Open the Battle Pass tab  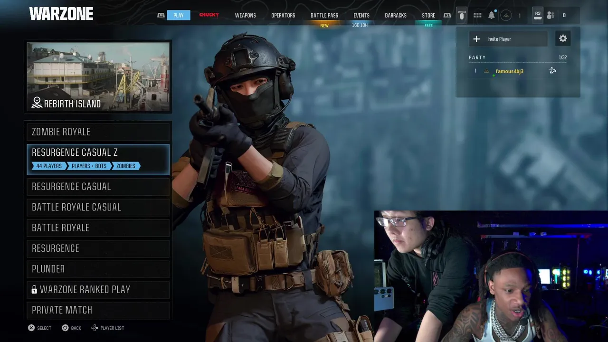pyautogui.click(x=324, y=15)
